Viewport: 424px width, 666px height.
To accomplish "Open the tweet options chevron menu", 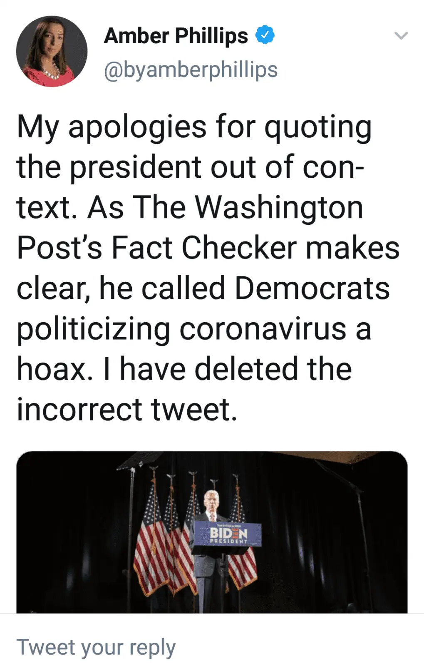I will click(401, 36).
